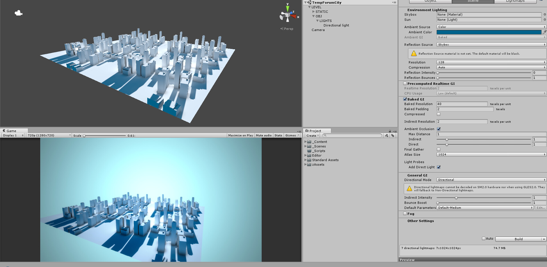Disable the Add Direct Light checkbox
The width and height of the screenshot is (547, 267).
click(x=439, y=167)
